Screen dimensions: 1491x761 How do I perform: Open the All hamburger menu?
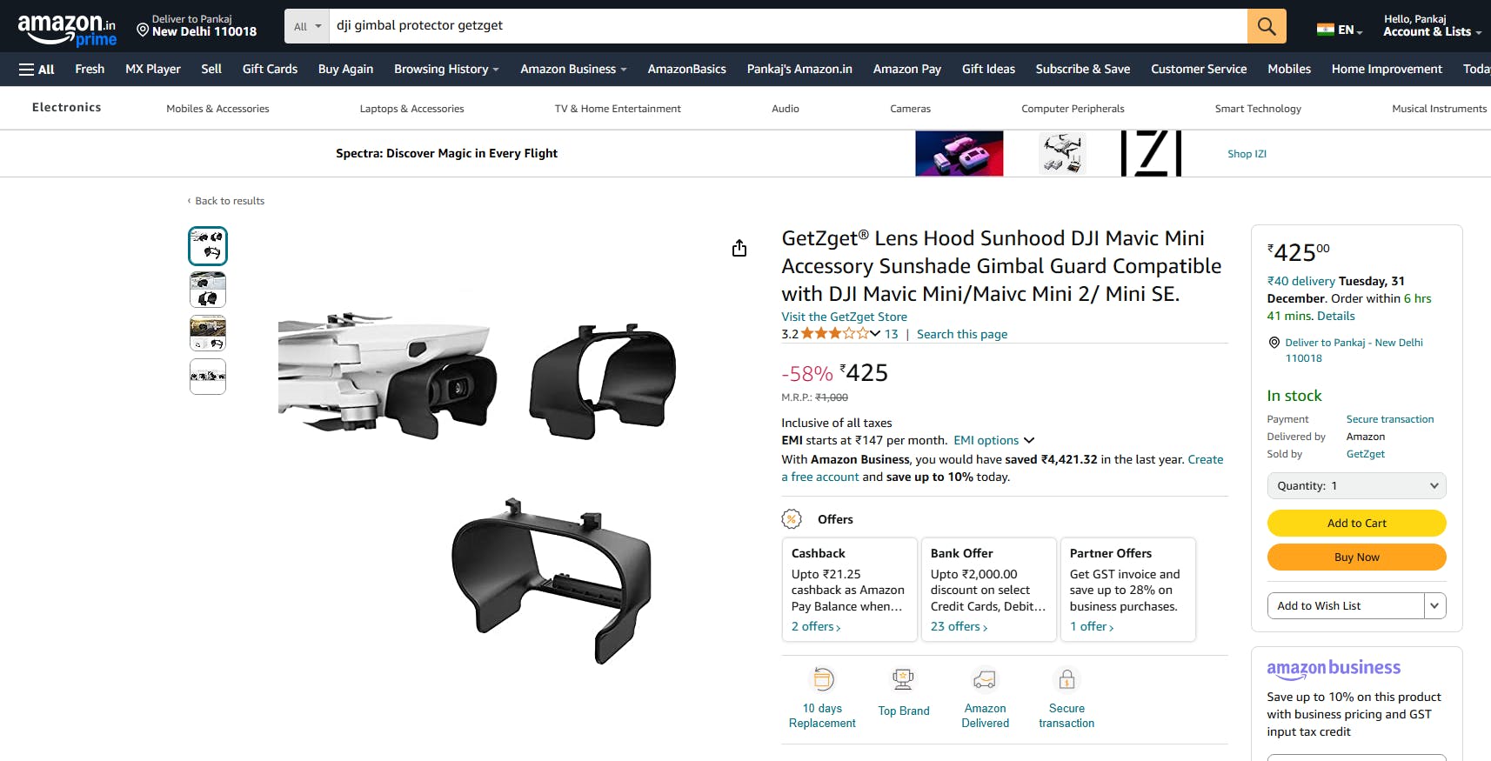point(37,70)
